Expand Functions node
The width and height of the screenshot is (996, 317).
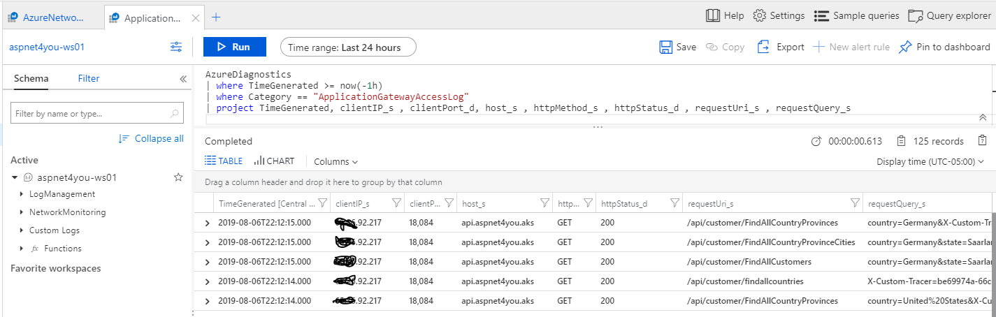click(21, 249)
